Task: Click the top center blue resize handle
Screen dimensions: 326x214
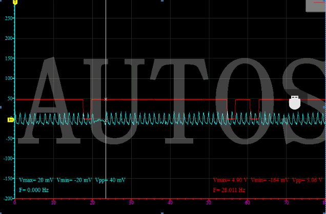Action: pos(162,1)
